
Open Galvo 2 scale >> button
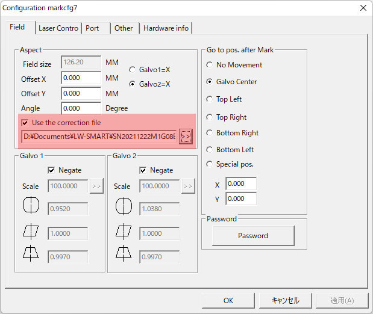point(188,186)
